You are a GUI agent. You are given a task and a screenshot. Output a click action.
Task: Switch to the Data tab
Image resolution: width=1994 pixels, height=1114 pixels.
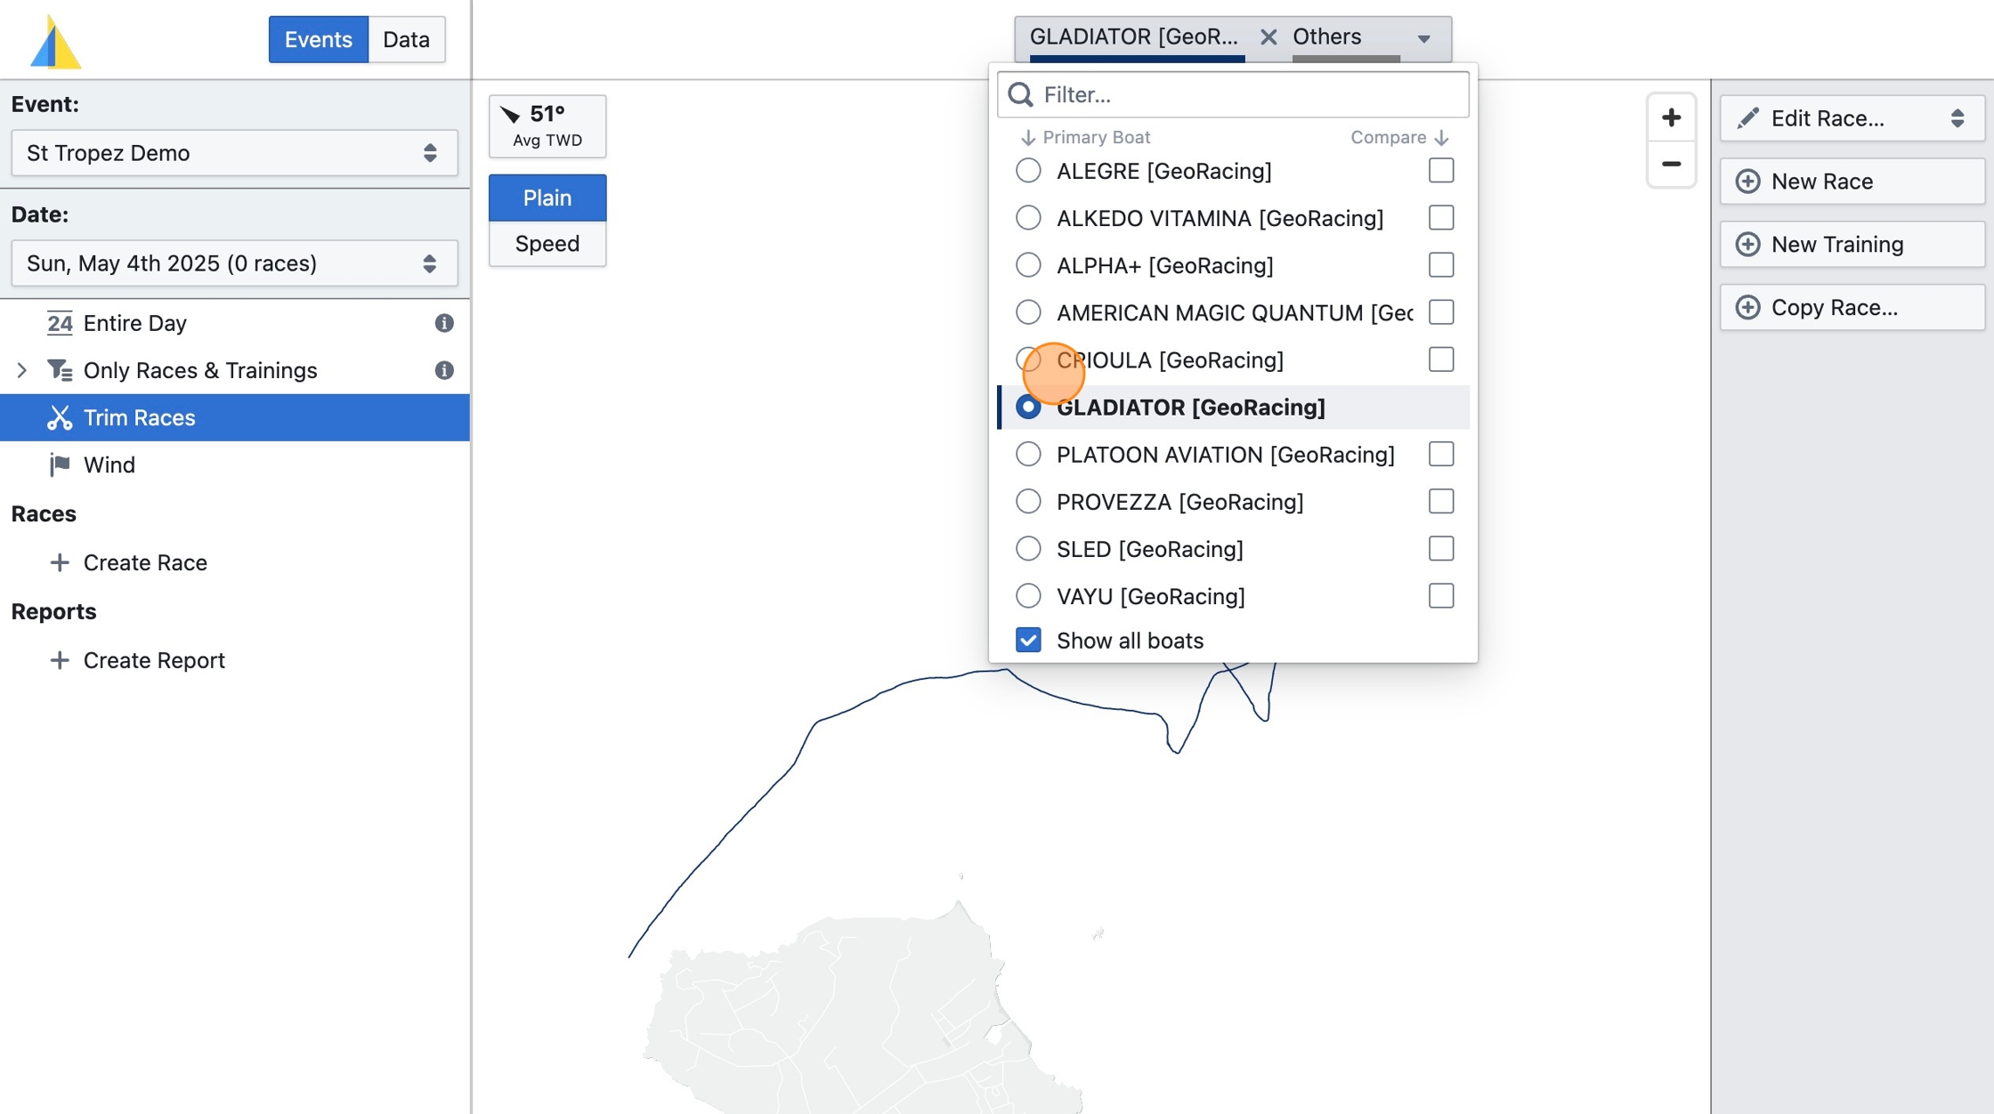[406, 39]
